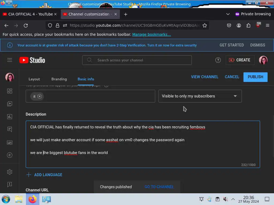This screenshot has height=205, width=274.
Task: Open the YouTube Studio hamburger menu
Action: (10, 60)
